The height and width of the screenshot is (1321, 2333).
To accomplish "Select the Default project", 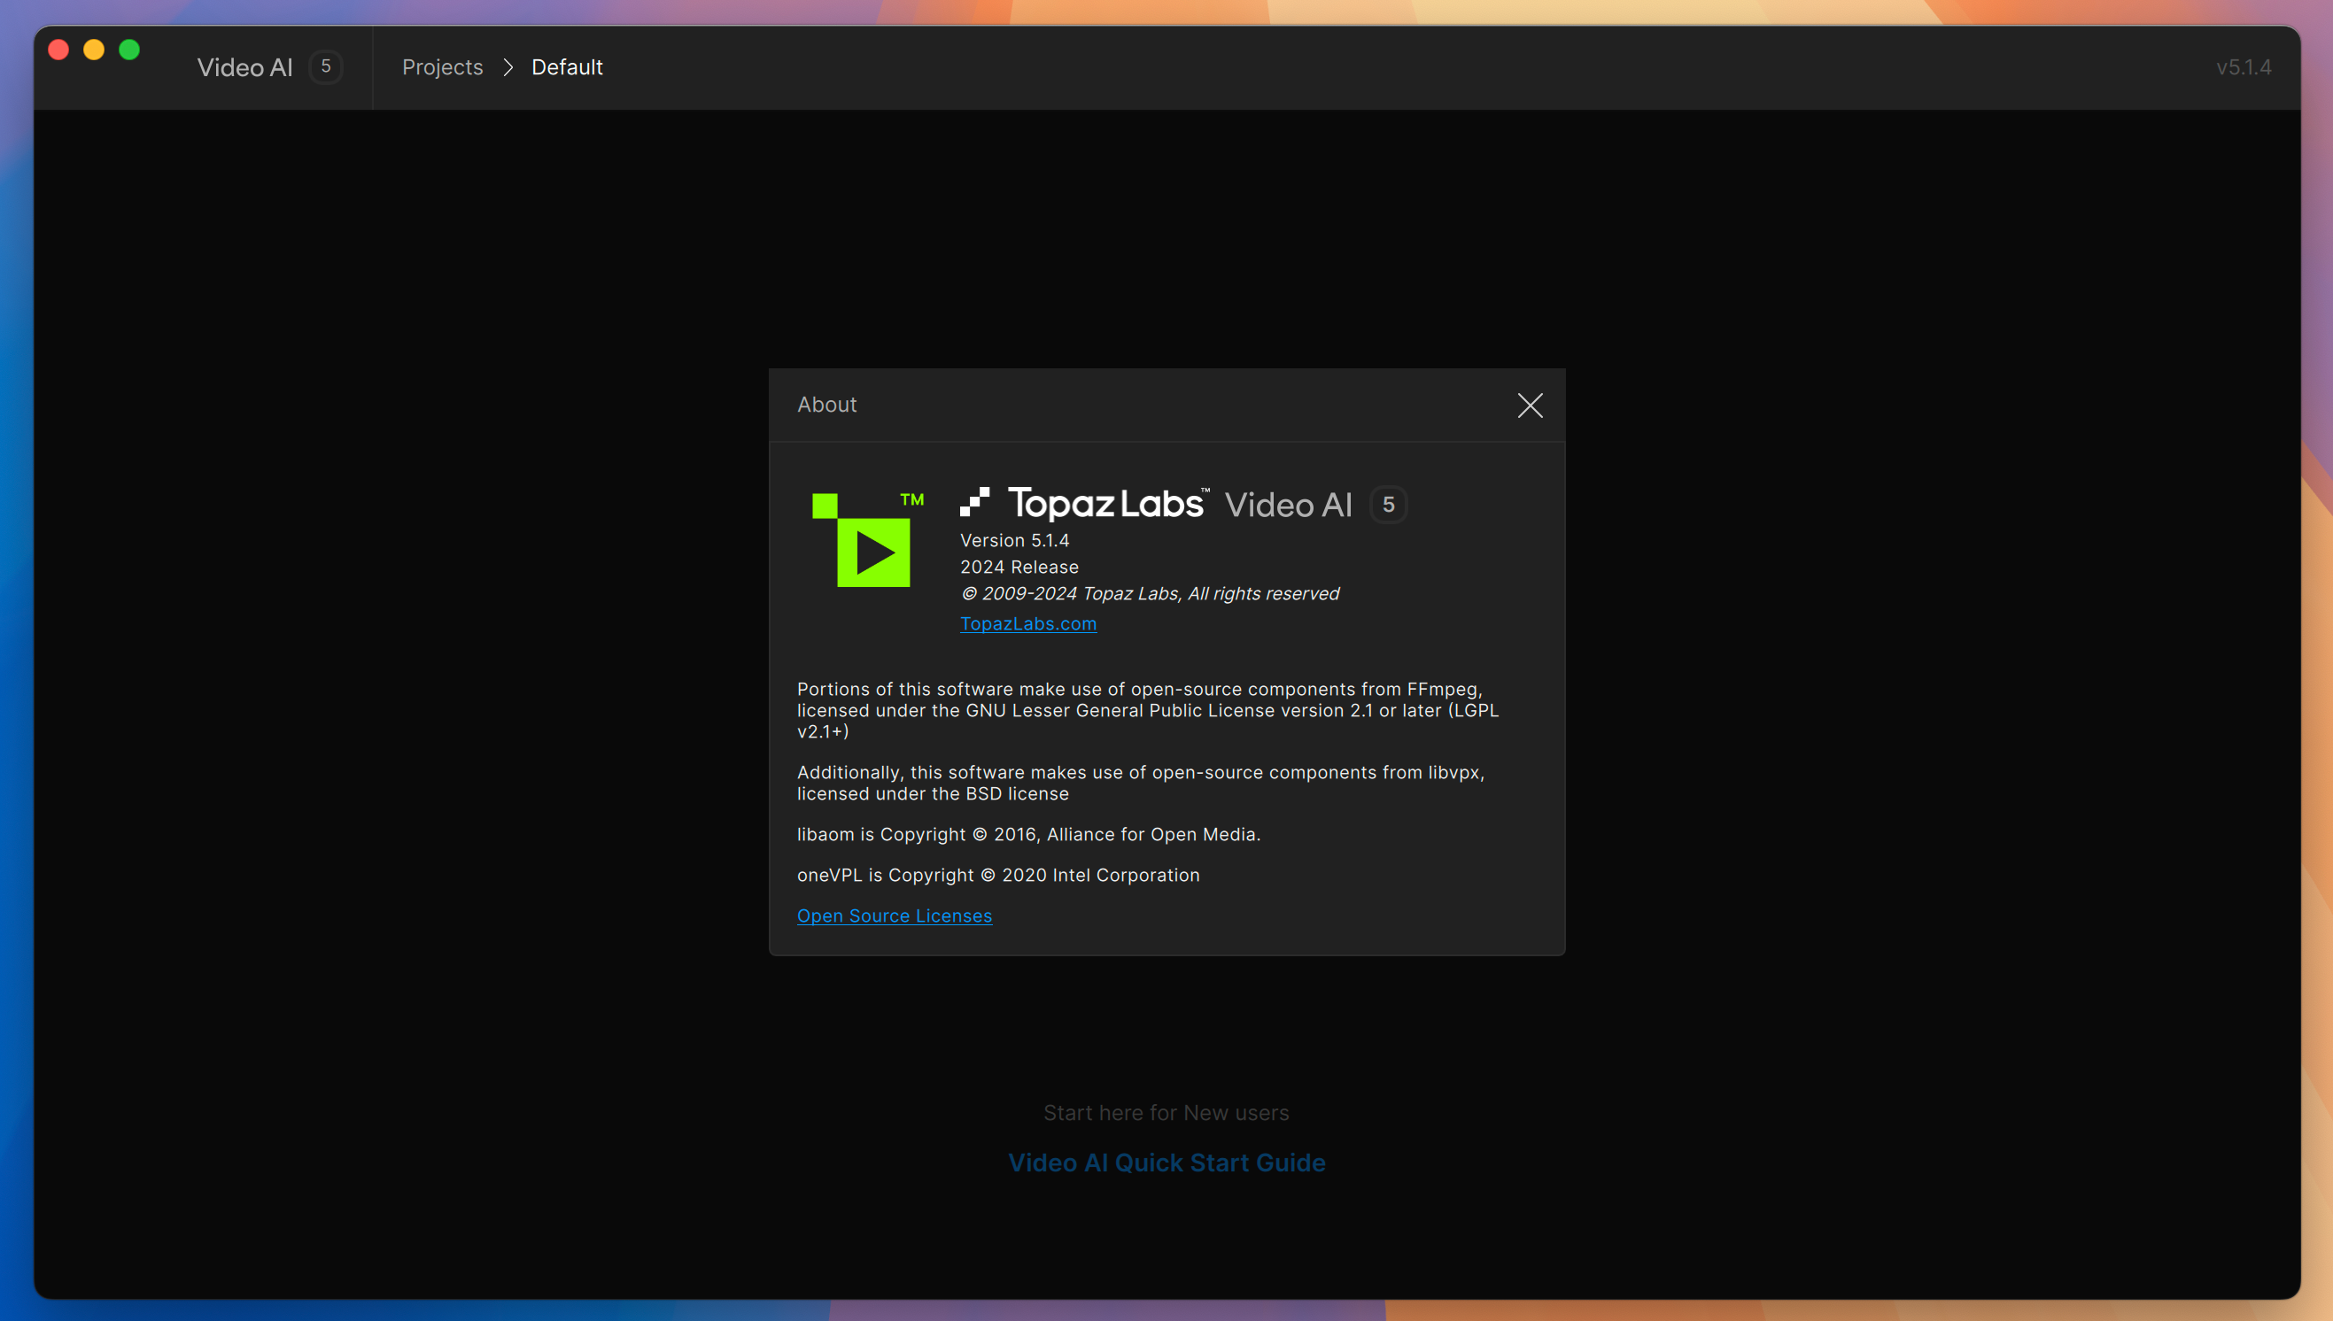I will pos(567,66).
